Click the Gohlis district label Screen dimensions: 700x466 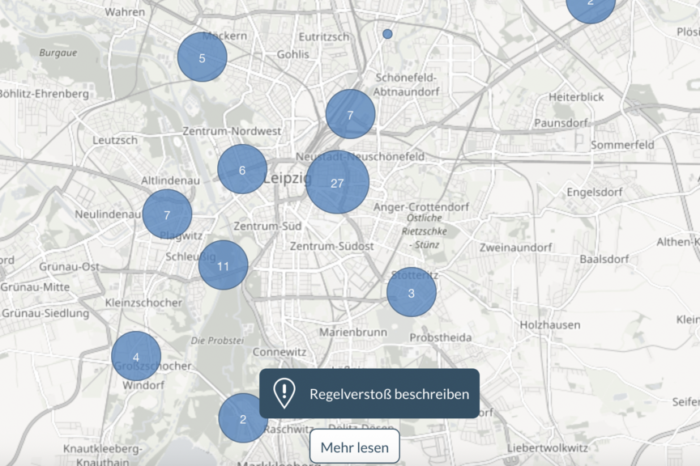[x=293, y=54]
